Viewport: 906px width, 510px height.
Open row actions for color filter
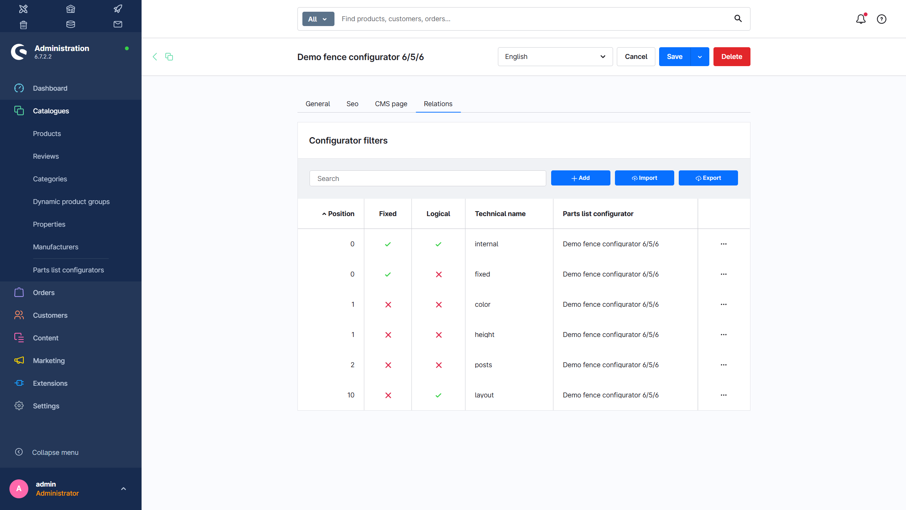[x=723, y=304]
